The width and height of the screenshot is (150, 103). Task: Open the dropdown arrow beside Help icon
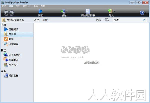pos(145,12)
